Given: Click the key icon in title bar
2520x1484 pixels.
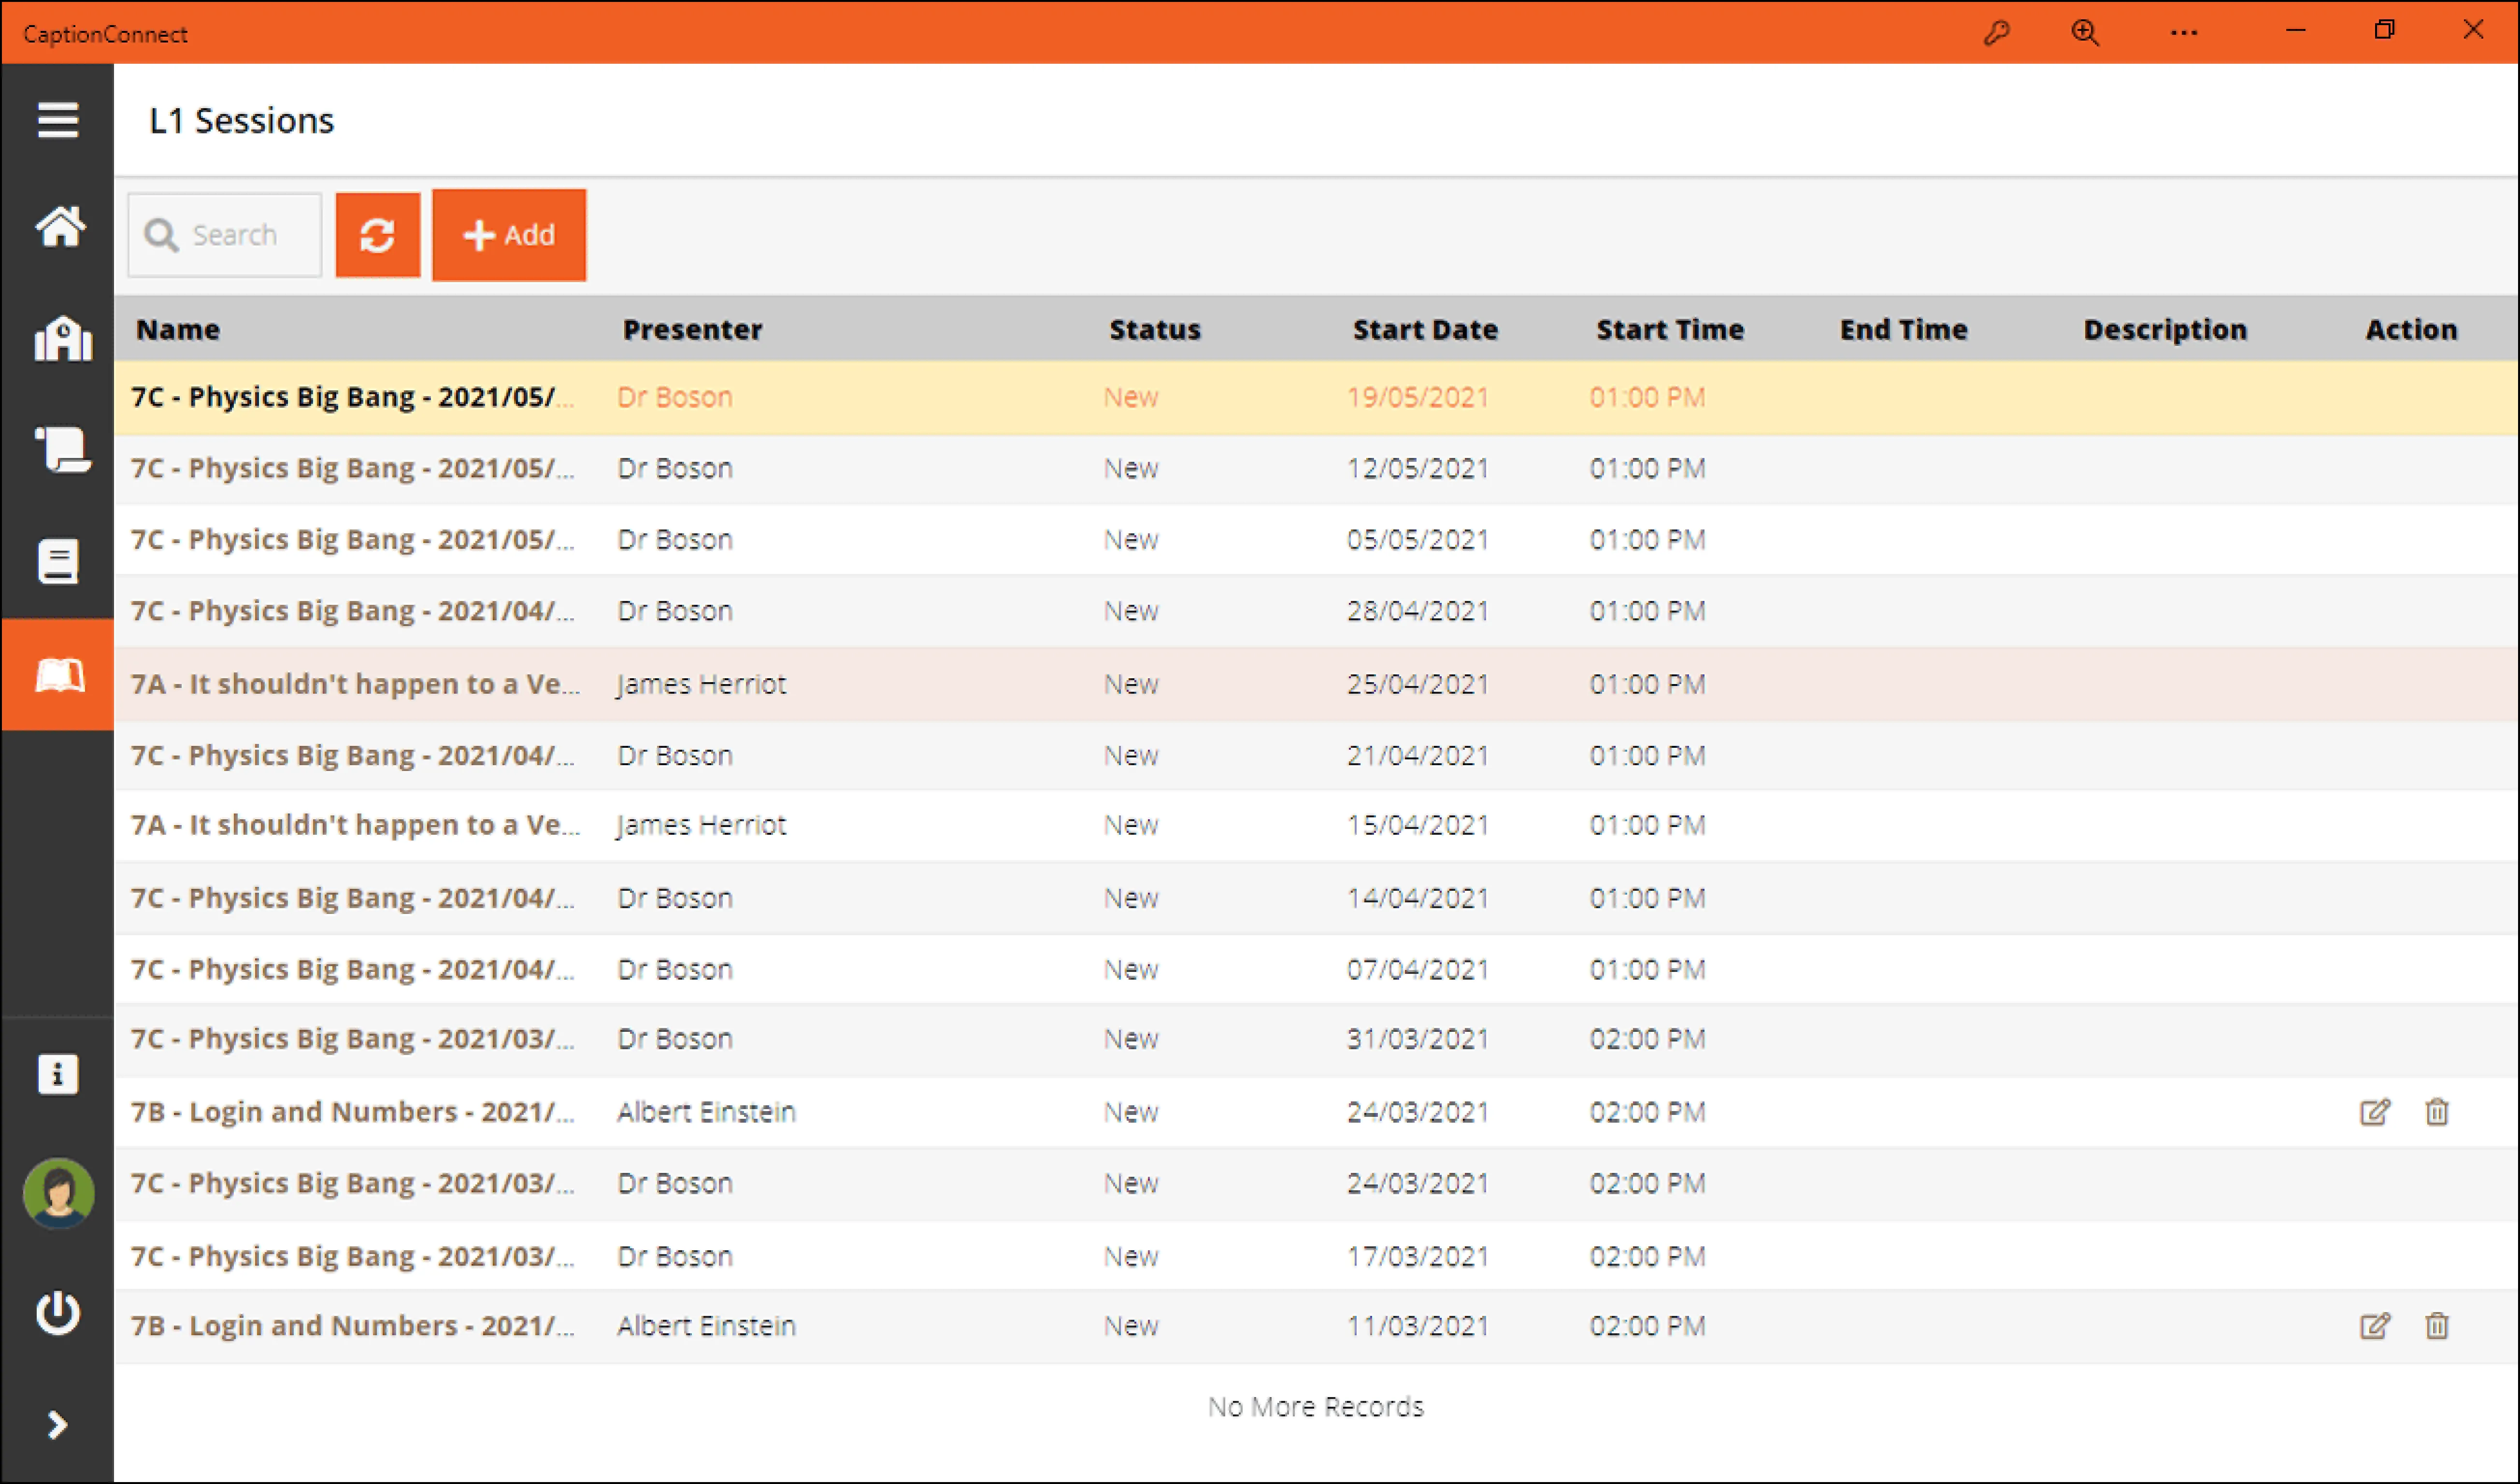Looking at the screenshot, I should point(1996,33).
